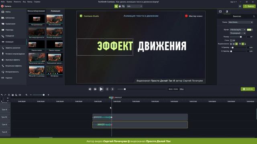
Task: Open the Правка menu
Action: (x=9, y=2)
